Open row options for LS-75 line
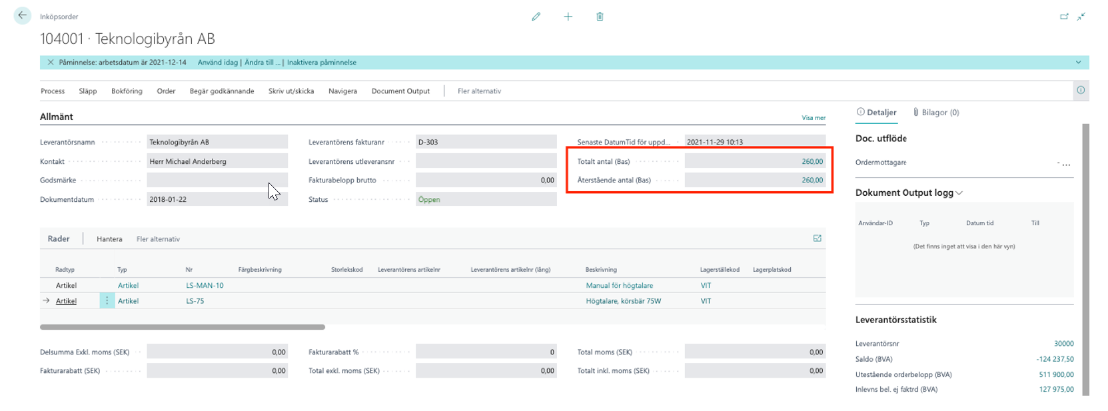The image size is (1108, 411). 107,301
